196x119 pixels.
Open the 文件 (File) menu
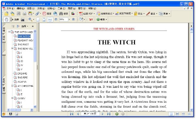pos(10,8)
